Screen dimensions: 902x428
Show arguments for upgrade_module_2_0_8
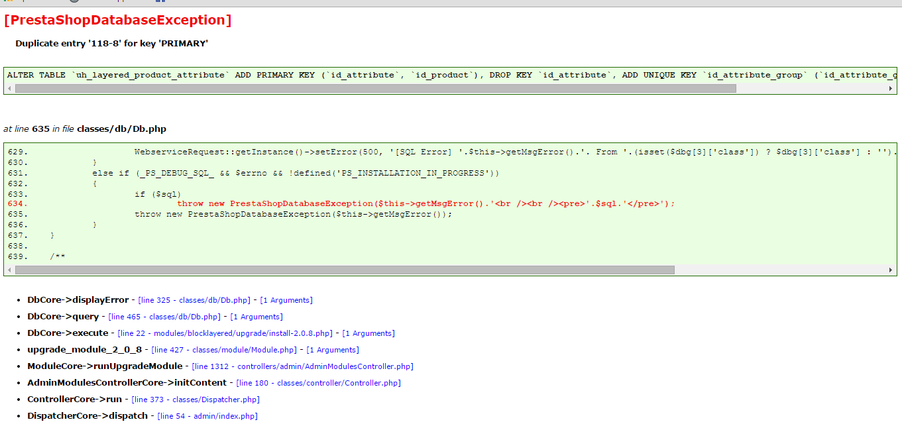pos(333,350)
